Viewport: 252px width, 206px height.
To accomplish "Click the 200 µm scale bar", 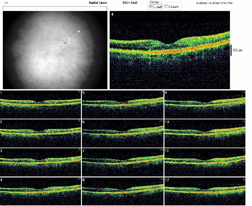I will point(231,50).
